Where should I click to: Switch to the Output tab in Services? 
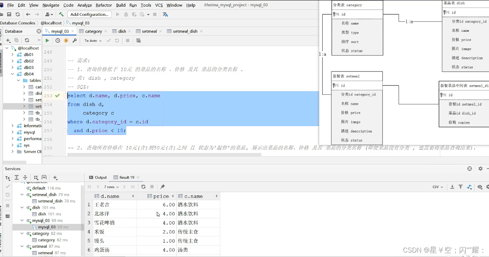coord(97,177)
